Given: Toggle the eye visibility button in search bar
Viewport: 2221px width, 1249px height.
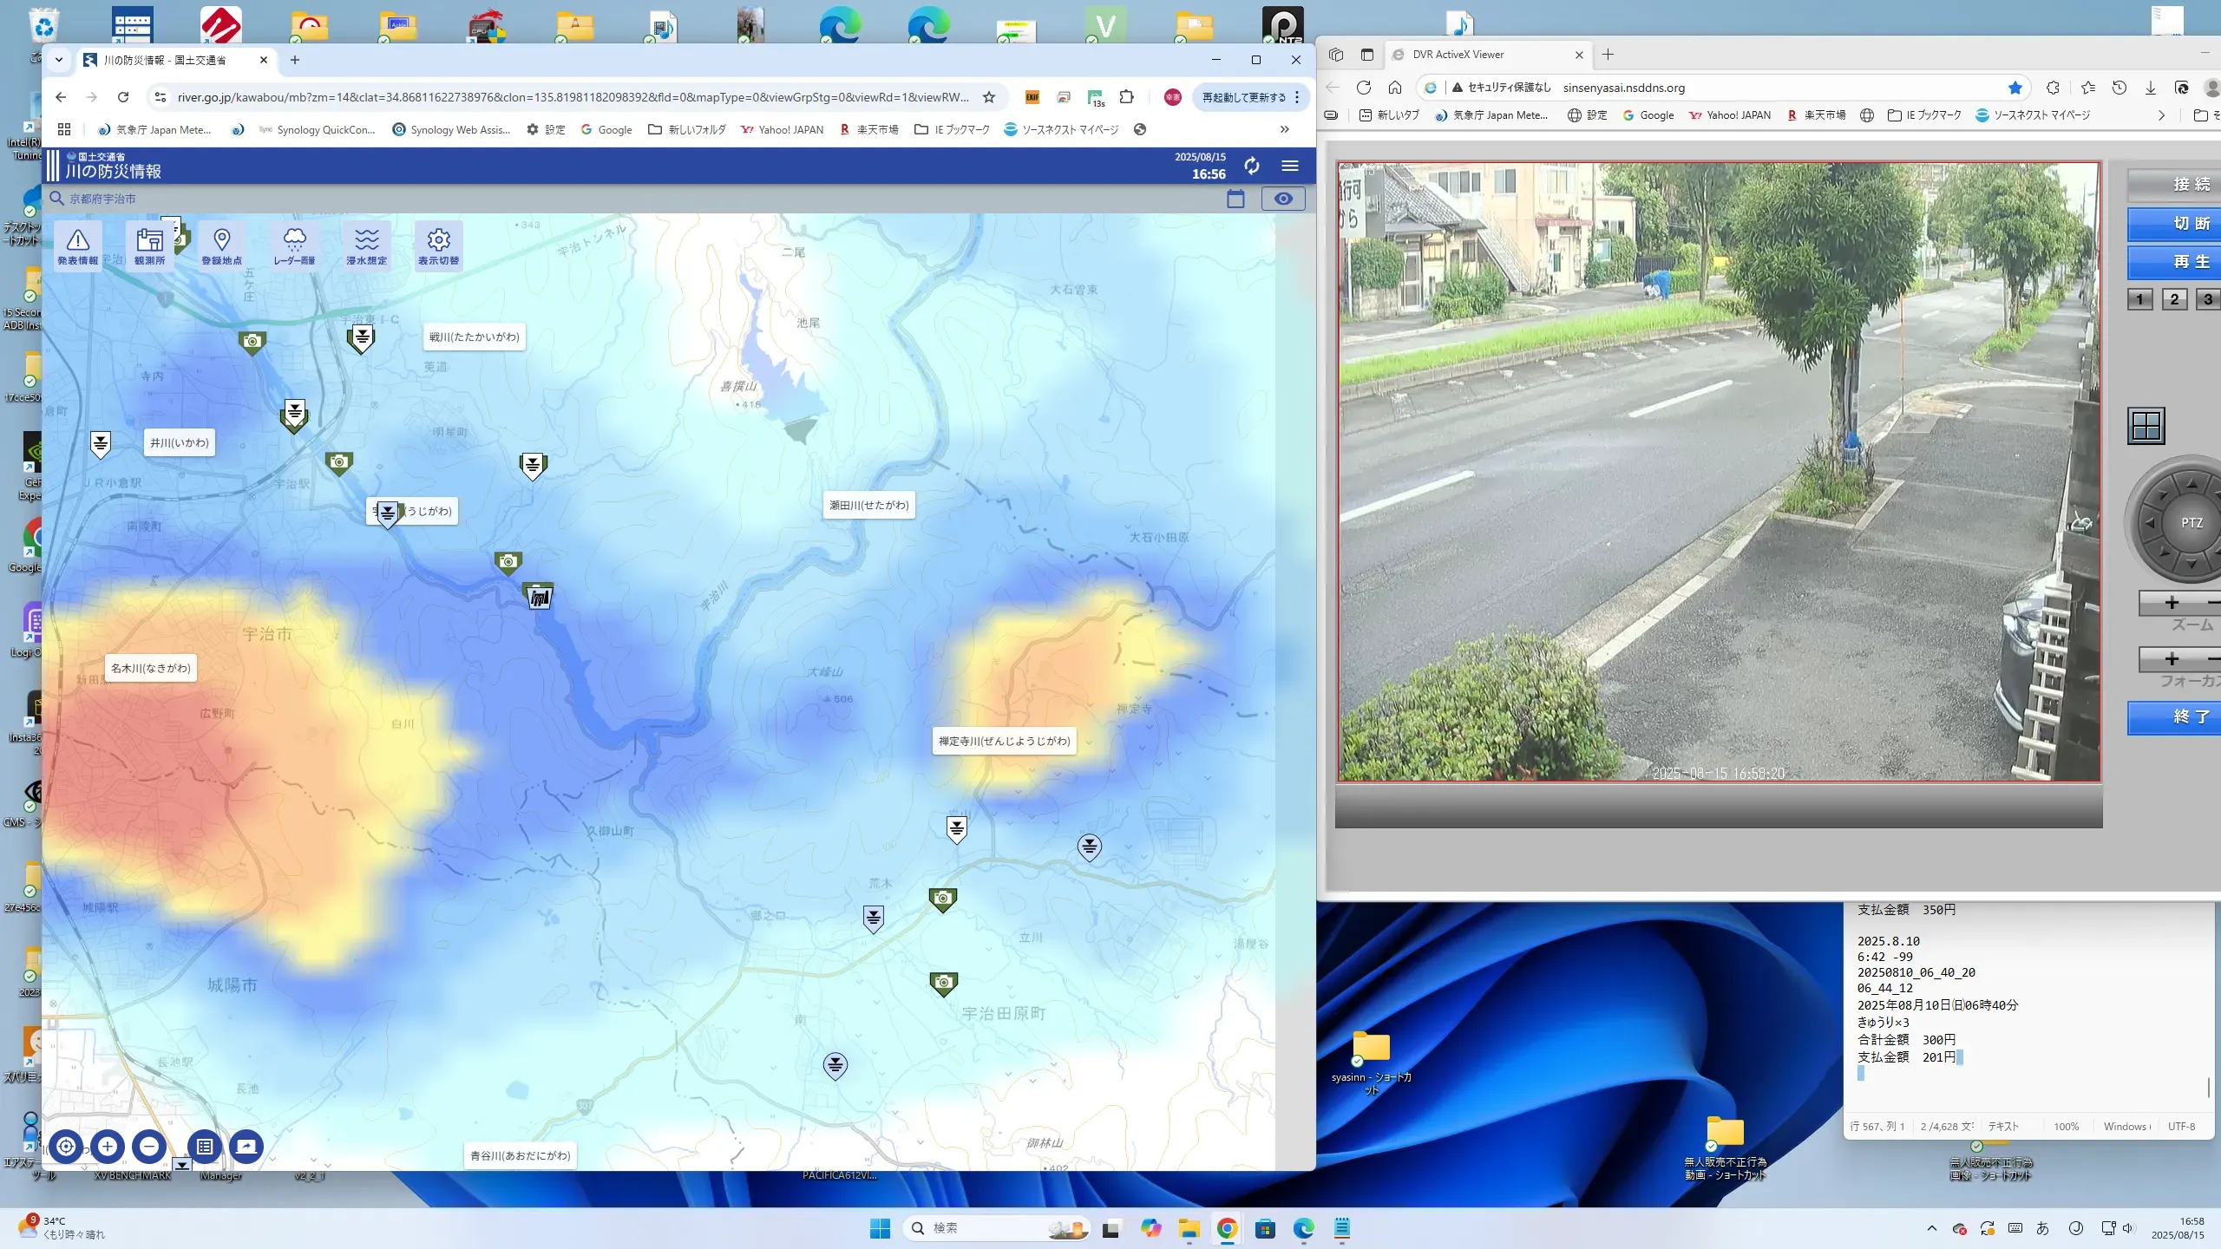Looking at the screenshot, I should pos(1282,199).
